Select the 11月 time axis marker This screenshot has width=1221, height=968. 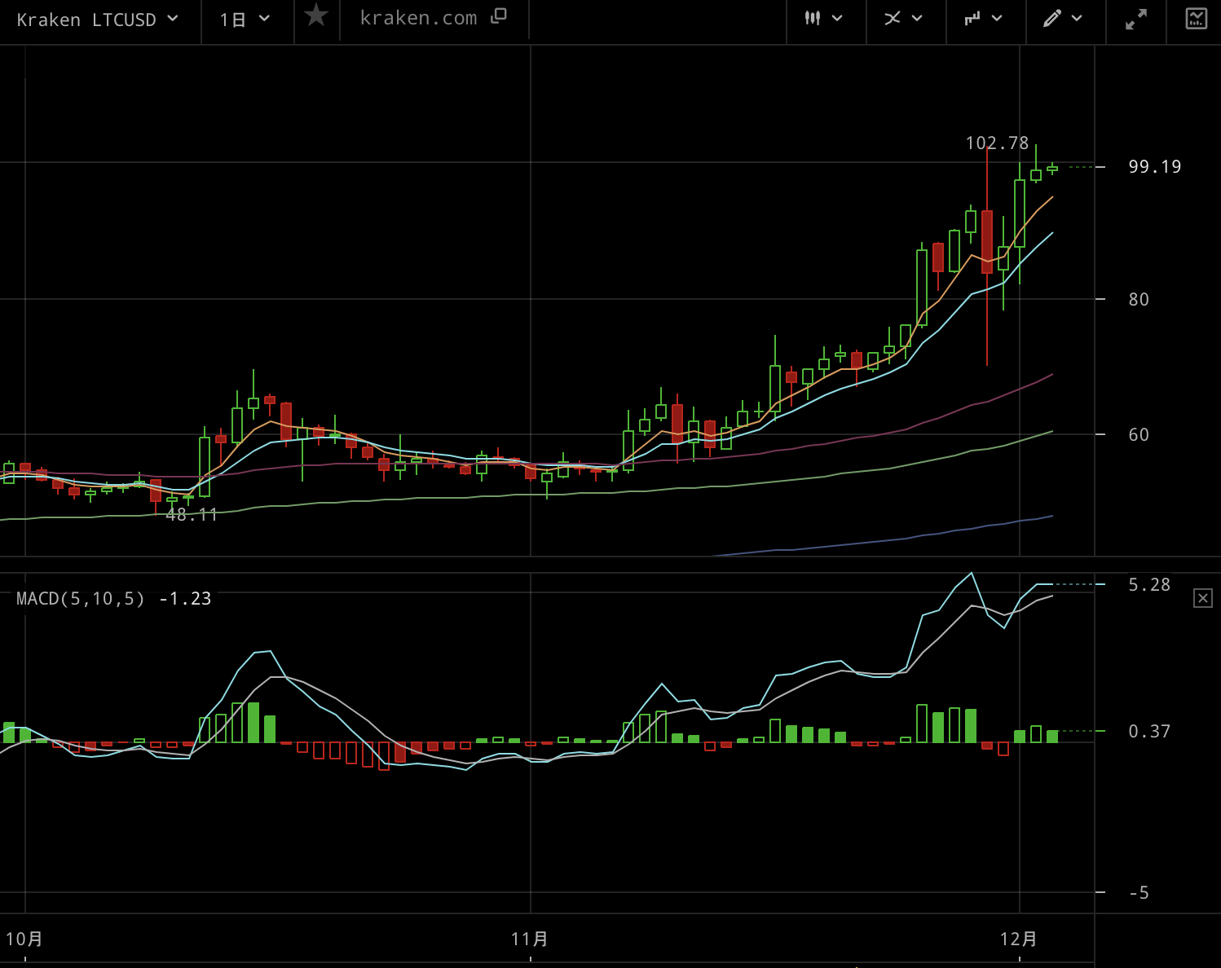[530, 939]
